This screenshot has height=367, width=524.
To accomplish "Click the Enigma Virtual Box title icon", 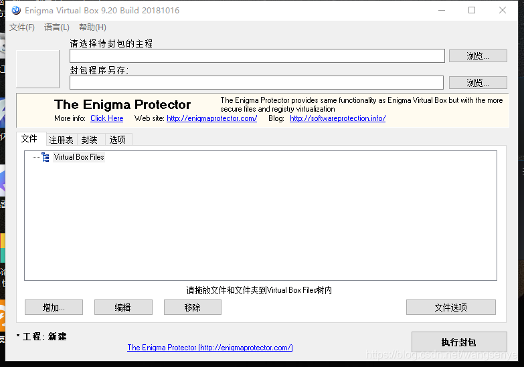I will click(15, 10).
